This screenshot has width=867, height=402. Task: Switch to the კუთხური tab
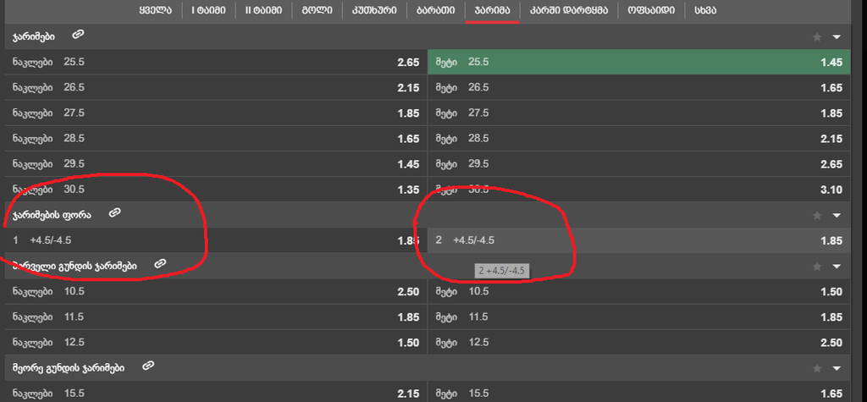point(374,10)
